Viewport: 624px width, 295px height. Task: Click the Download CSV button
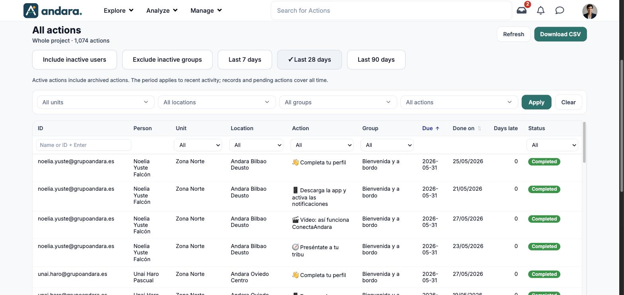(x=560, y=34)
